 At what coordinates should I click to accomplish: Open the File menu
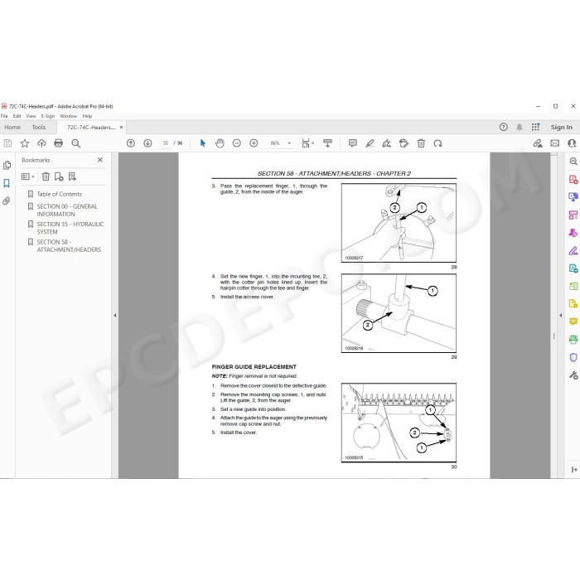click(4, 116)
